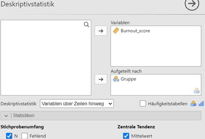Click the Statistiken section header label
Screen dimensions: 205x139
pos(24,116)
